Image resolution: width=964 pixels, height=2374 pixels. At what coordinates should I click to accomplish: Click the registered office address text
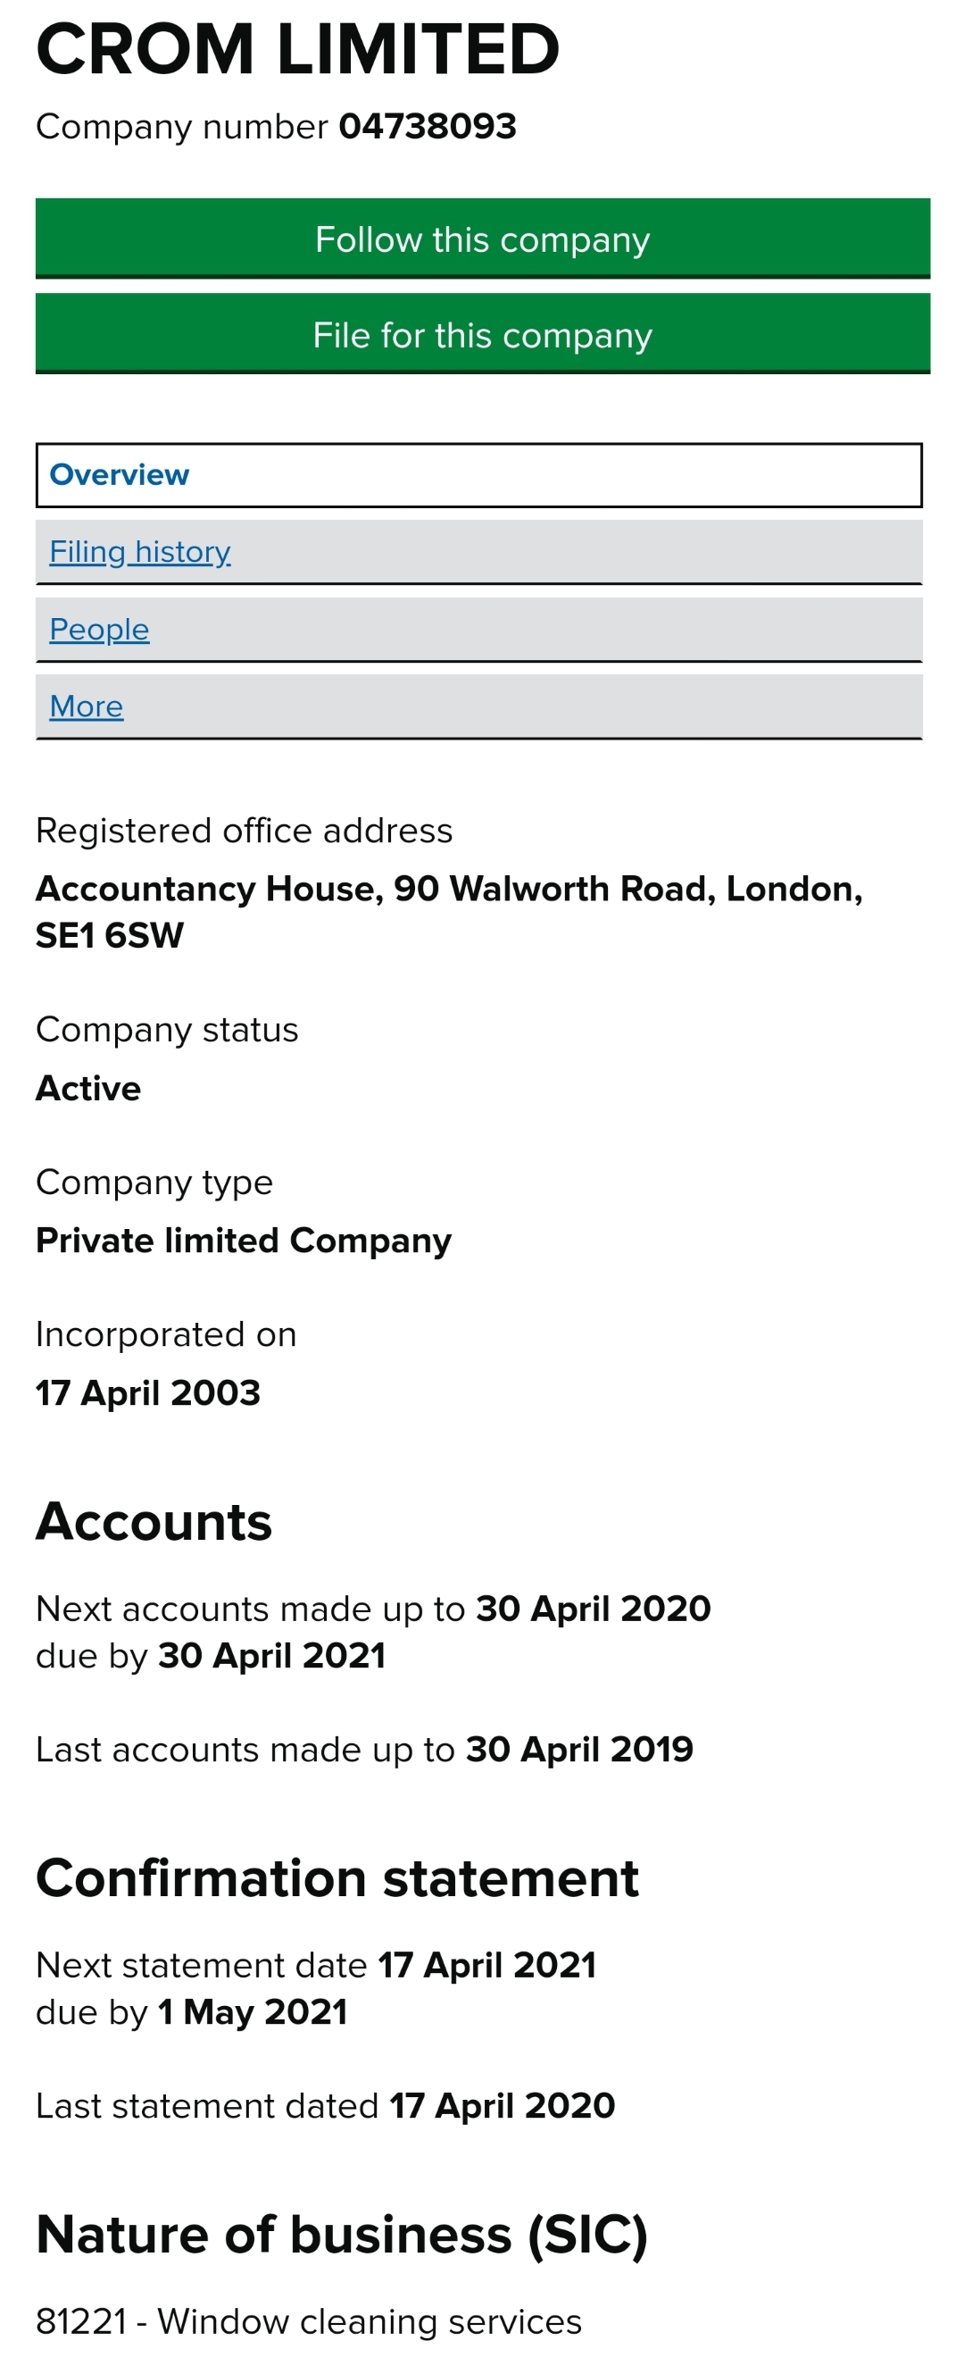449,911
